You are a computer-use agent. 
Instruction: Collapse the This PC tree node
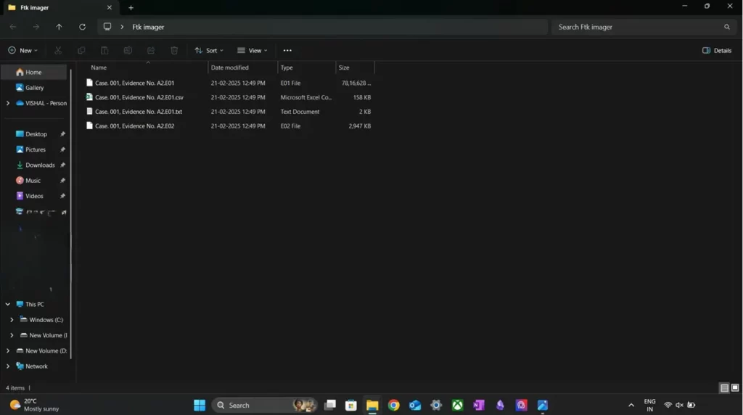(8, 305)
